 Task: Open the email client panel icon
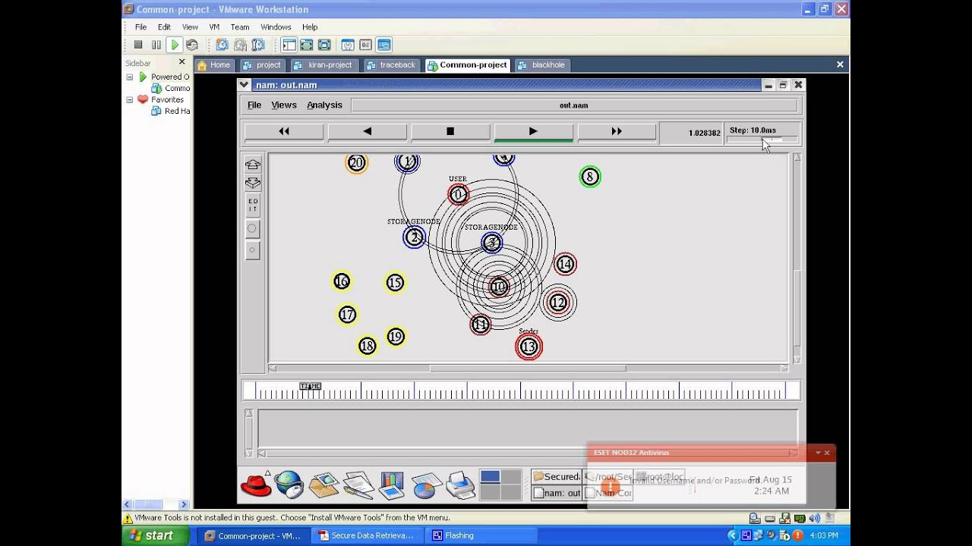coord(323,485)
